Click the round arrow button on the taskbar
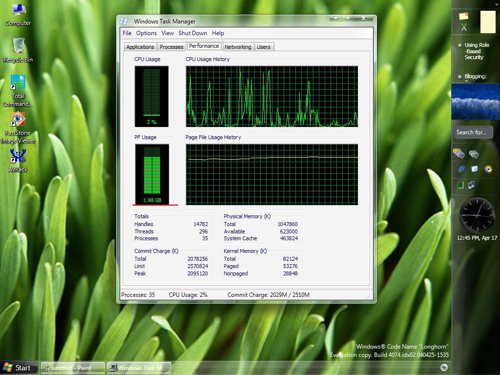The image size is (500, 375). point(444,367)
